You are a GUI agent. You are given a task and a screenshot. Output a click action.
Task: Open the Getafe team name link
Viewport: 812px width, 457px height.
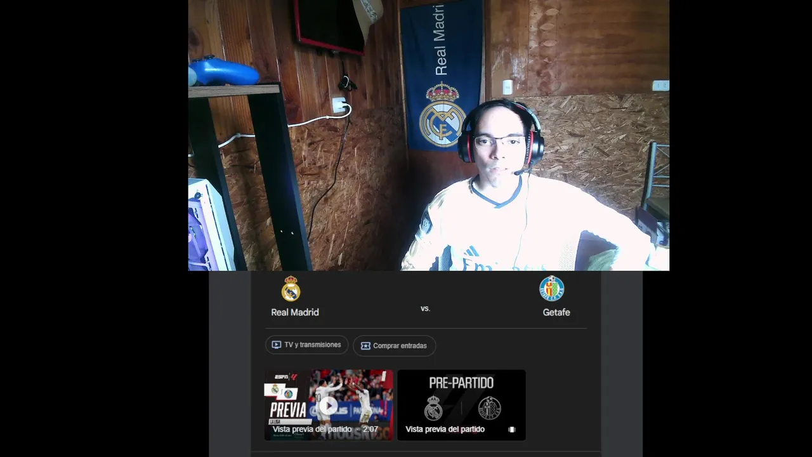coord(556,312)
